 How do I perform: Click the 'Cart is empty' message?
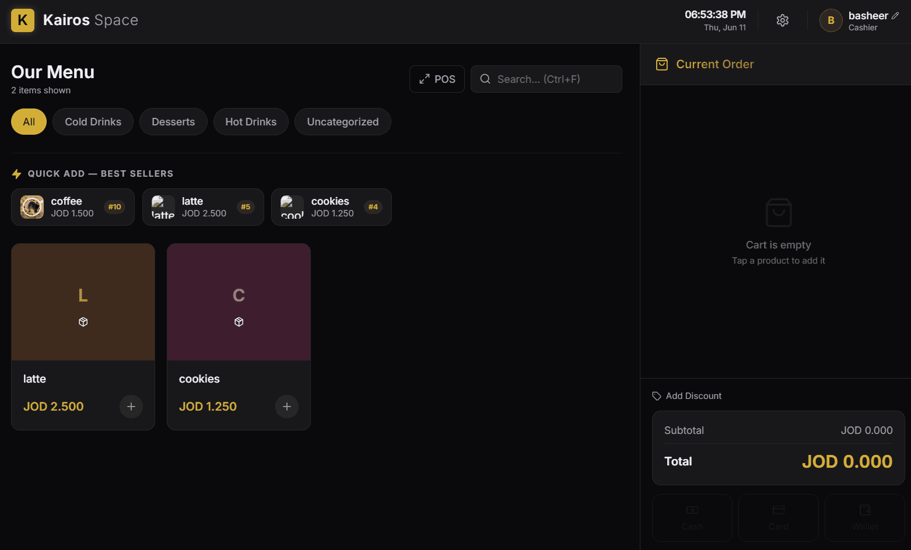click(x=779, y=245)
